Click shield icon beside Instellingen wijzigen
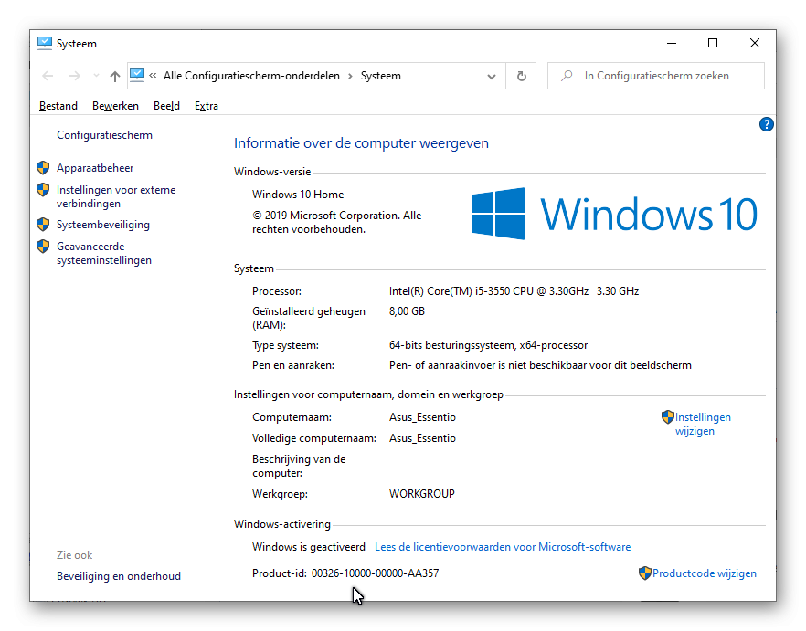This screenshot has height=631, width=806. [x=668, y=416]
